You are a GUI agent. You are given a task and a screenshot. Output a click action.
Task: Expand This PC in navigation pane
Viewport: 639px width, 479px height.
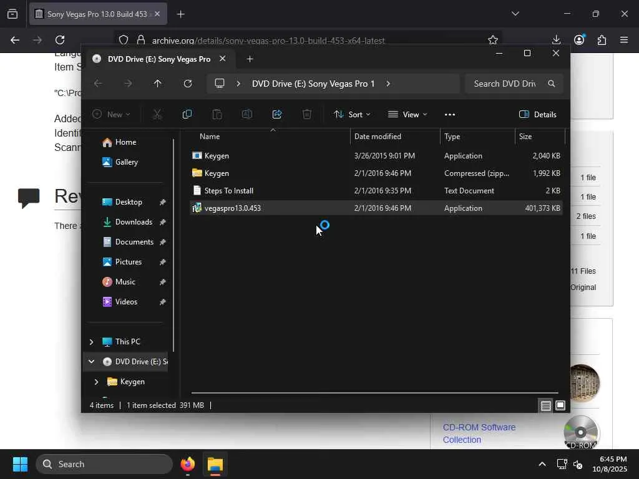coord(91,342)
